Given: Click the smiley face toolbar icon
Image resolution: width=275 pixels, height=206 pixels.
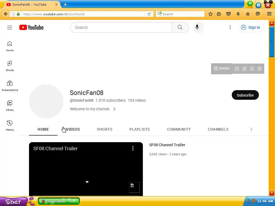Looking at the screenshot, I should click(258, 14).
